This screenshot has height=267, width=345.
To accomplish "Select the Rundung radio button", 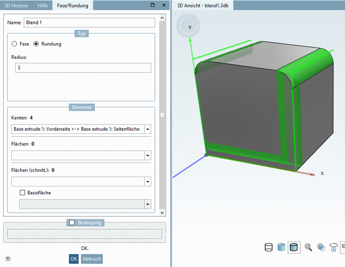I will pyautogui.click(x=36, y=44).
